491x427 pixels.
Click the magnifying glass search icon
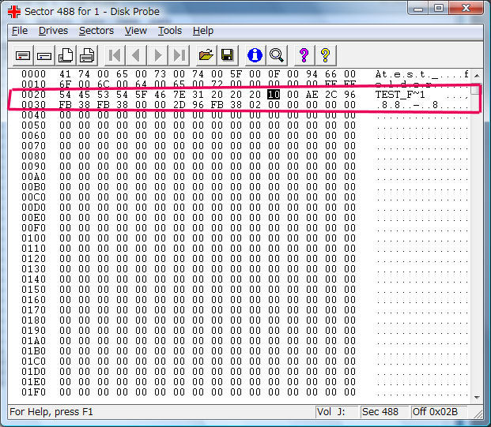pyautogui.click(x=277, y=55)
